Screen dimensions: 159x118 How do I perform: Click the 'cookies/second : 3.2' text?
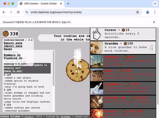coord(18,40)
